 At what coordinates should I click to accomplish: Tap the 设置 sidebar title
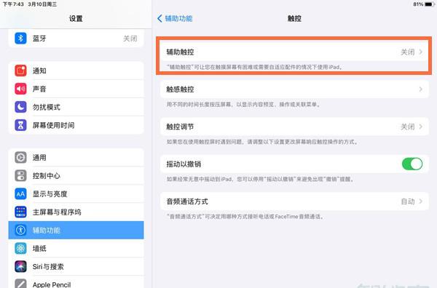76,19
